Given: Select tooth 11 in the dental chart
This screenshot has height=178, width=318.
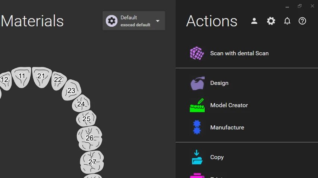Looking at the screenshot, I should coord(22,77).
